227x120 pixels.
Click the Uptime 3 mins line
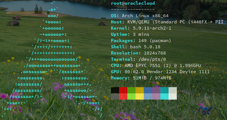pyautogui.click(x=130, y=34)
